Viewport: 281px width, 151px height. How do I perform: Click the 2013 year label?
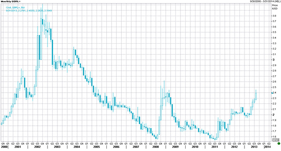click(x=254, y=147)
